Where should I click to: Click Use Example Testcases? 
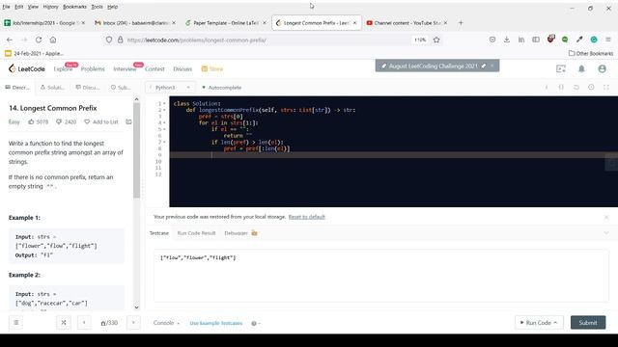tap(216, 323)
